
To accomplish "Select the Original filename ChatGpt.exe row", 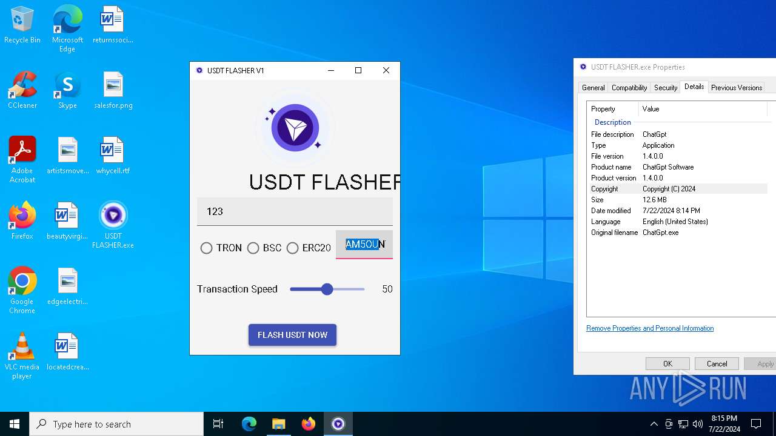I will click(x=678, y=233).
